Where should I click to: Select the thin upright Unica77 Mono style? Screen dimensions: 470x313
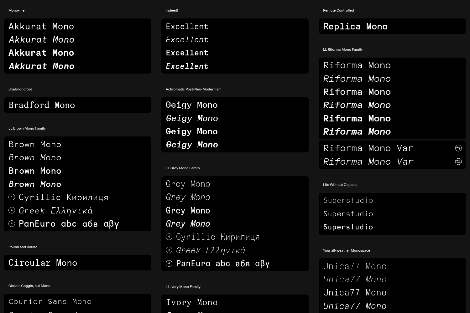pyautogui.click(x=355, y=266)
